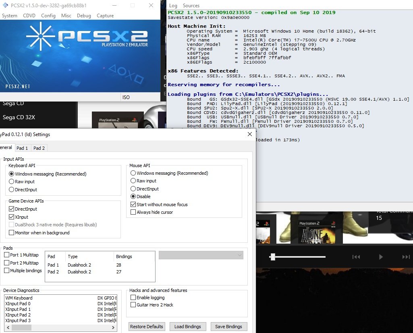
Task: Select the Pad 2 Dualshock 2 row
Action: pos(100,272)
